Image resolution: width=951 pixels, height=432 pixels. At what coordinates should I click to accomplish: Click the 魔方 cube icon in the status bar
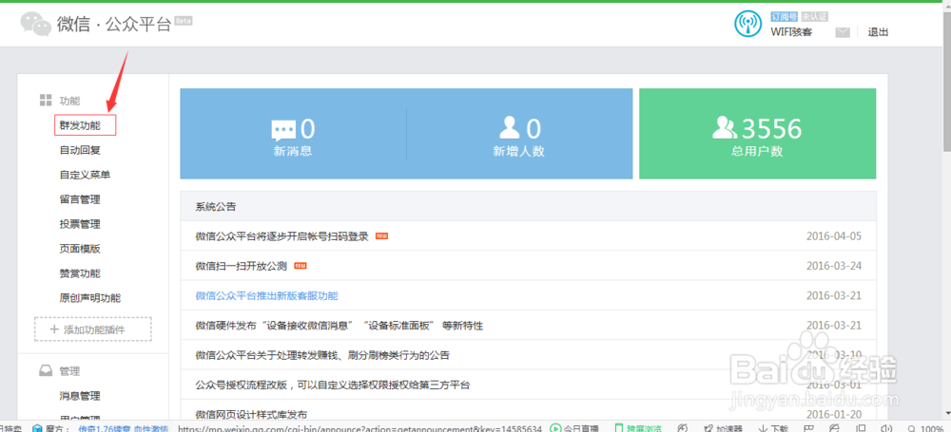[38, 428]
